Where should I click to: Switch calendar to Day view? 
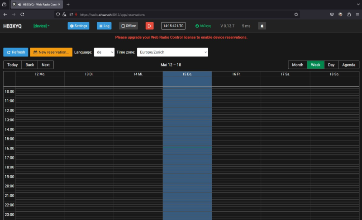331,65
